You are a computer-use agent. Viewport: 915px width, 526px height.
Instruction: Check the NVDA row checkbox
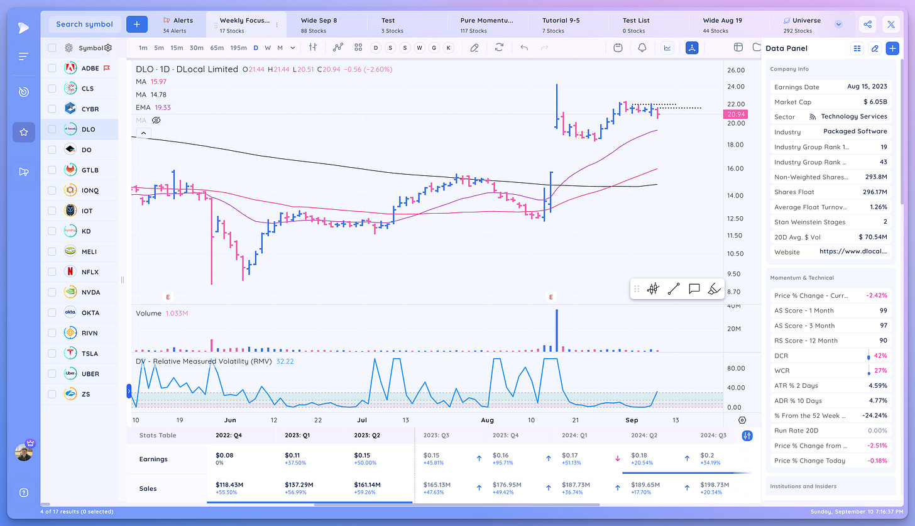coord(52,292)
